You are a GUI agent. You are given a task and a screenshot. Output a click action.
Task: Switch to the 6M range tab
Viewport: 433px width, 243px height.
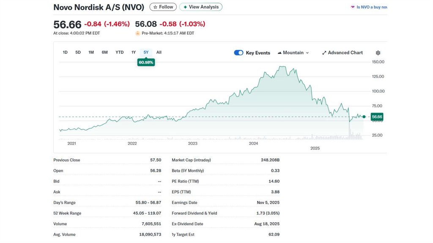click(104, 52)
